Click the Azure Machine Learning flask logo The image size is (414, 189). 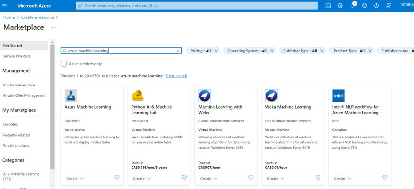point(71,96)
